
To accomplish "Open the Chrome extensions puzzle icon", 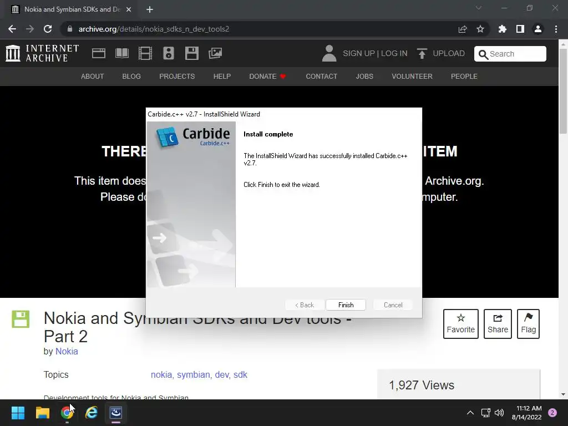I will point(503,29).
